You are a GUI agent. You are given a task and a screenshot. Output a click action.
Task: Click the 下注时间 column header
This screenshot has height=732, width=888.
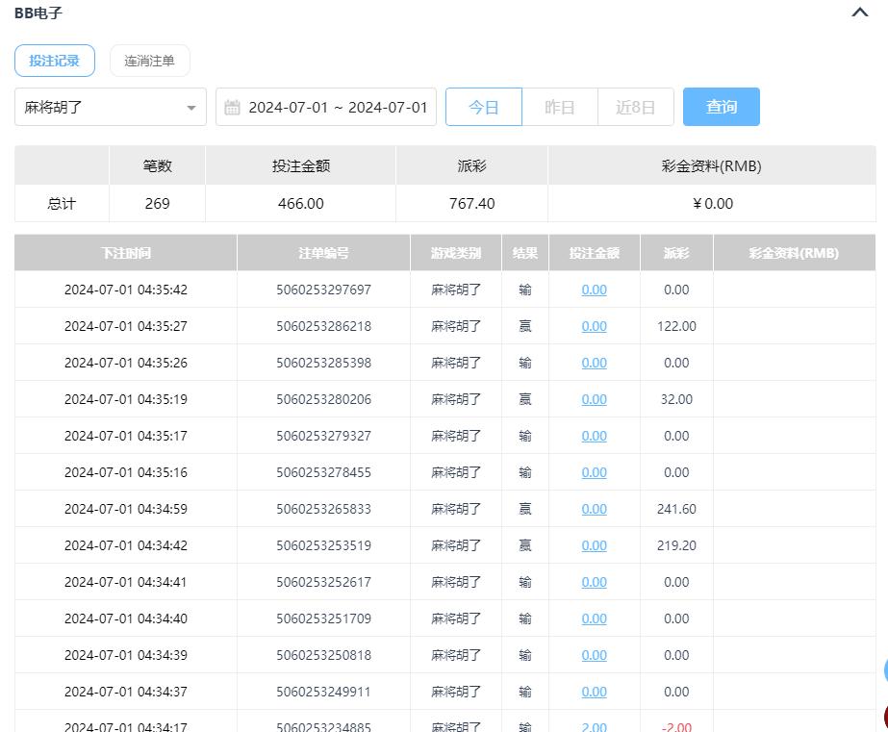tap(126, 253)
